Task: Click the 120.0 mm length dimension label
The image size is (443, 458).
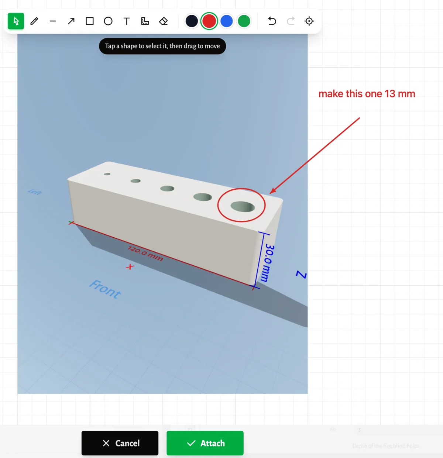Action: 145,253
